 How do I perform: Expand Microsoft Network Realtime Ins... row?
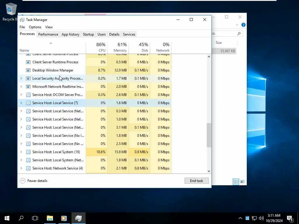coord(21,87)
